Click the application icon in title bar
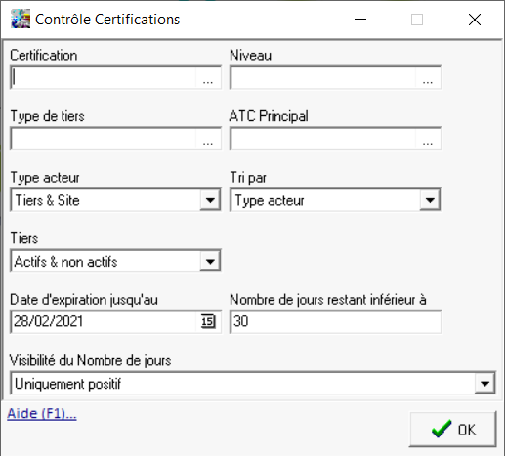Screen dimensions: 505x456 (x=21, y=19)
